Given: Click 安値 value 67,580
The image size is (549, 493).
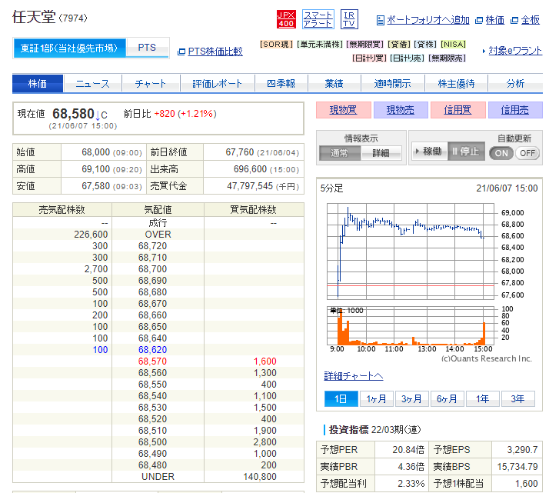Looking at the screenshot, I should (x=96, y=186).
